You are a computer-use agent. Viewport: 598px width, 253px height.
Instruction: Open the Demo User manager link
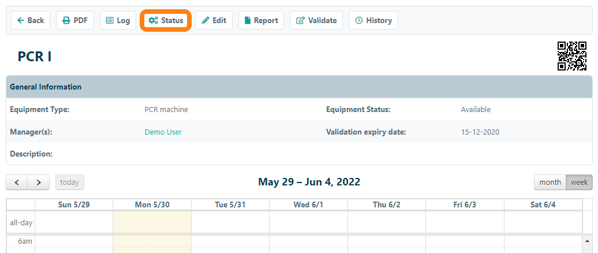[163, 132]
